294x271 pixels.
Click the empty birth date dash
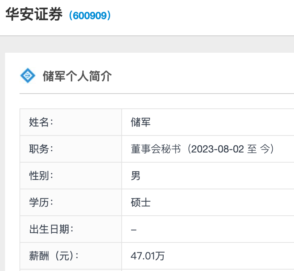click(x=134, y=230)
